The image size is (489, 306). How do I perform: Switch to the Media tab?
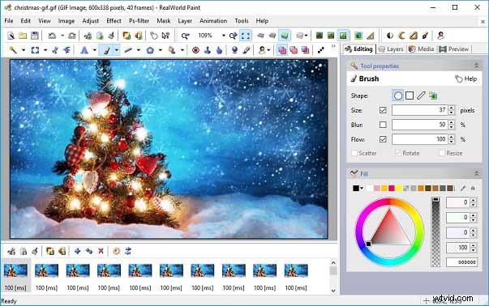[x=422, y=49]
